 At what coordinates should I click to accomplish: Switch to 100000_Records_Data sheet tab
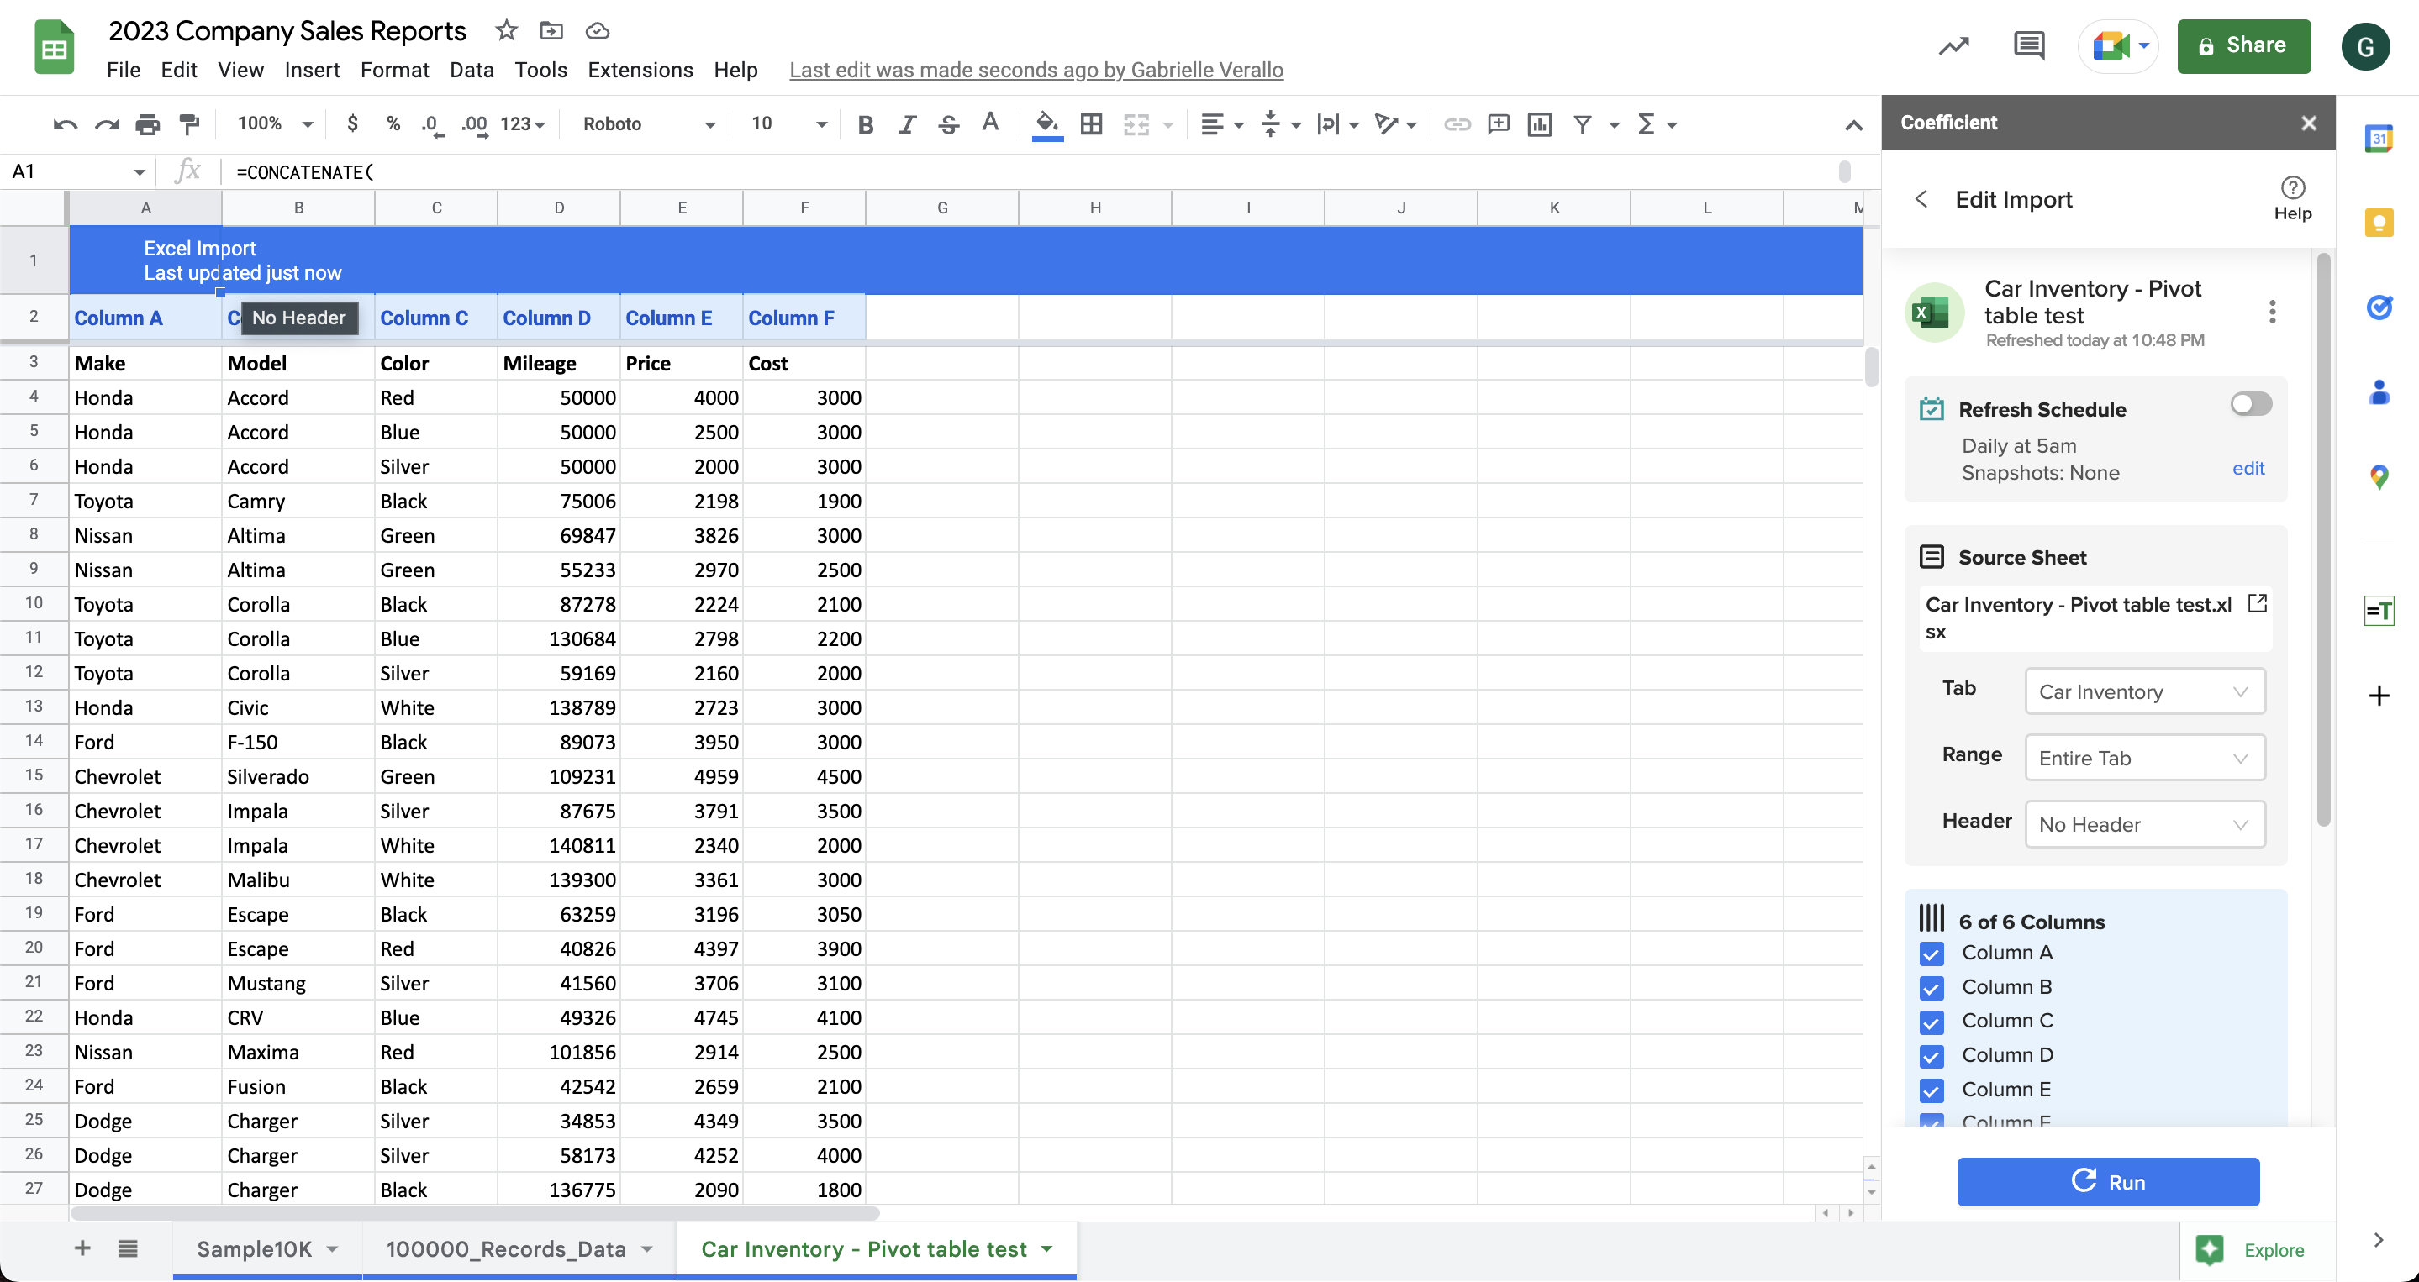(519, 1249)
